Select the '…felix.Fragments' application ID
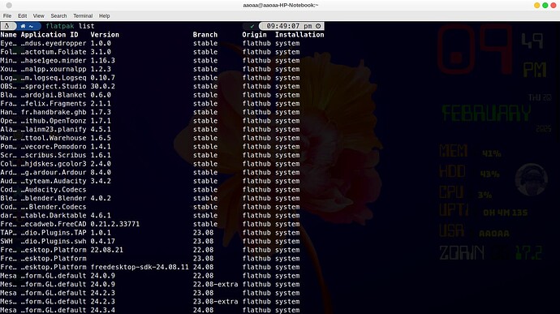 pos(54,104)
